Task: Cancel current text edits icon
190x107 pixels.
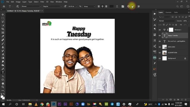Action: click(x=128, y=7)
